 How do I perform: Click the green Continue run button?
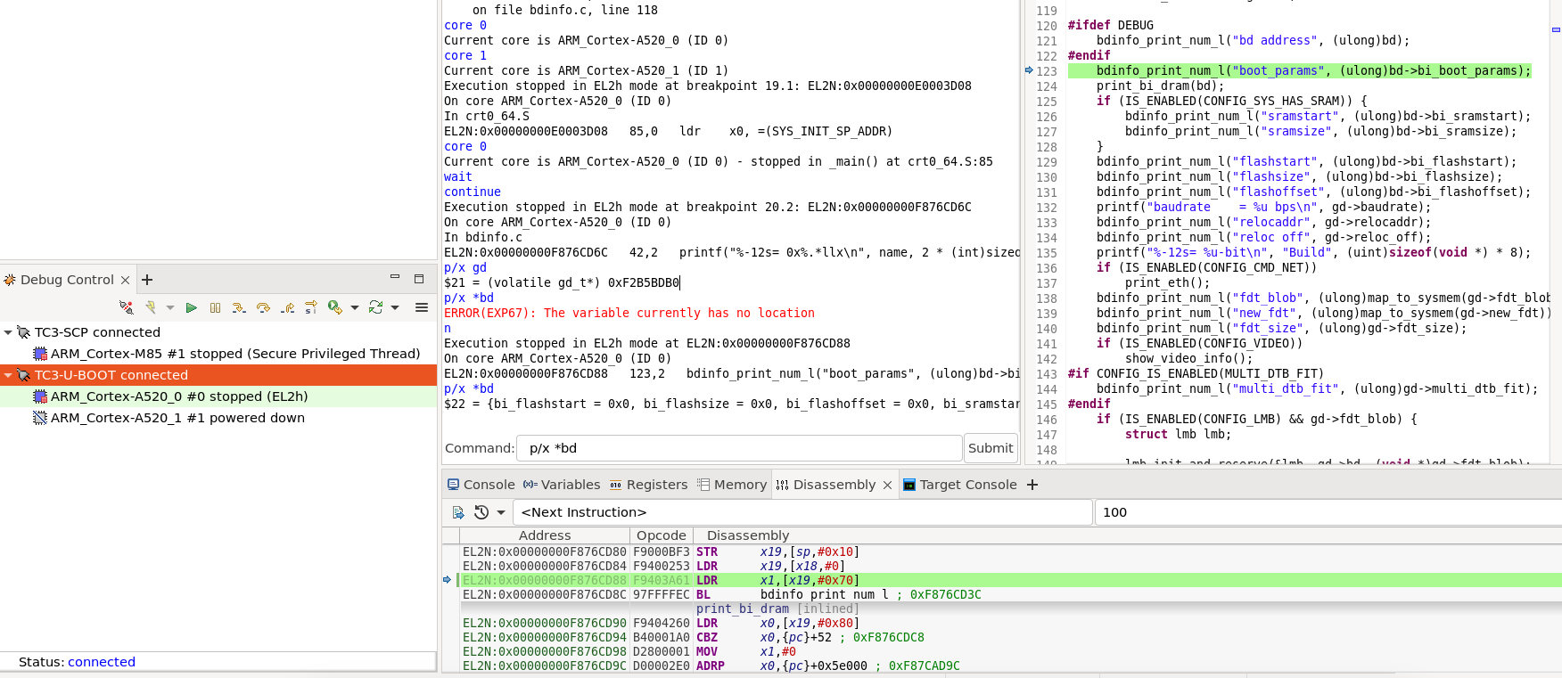point(191,308)
